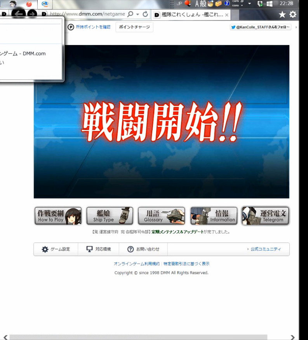
Task: Open favorites with the star icon
Action: click(x=282, y=14)
